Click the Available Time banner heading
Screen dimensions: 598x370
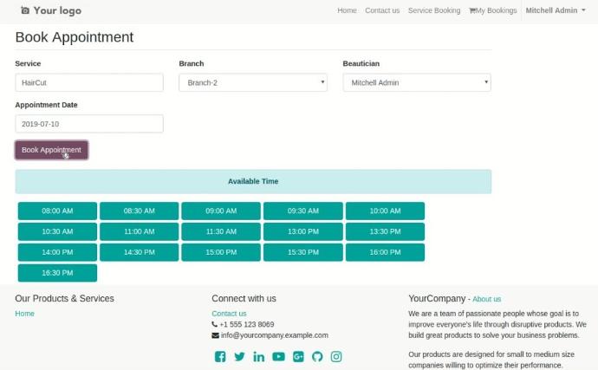pyautogui.click(x=253, y=182)
